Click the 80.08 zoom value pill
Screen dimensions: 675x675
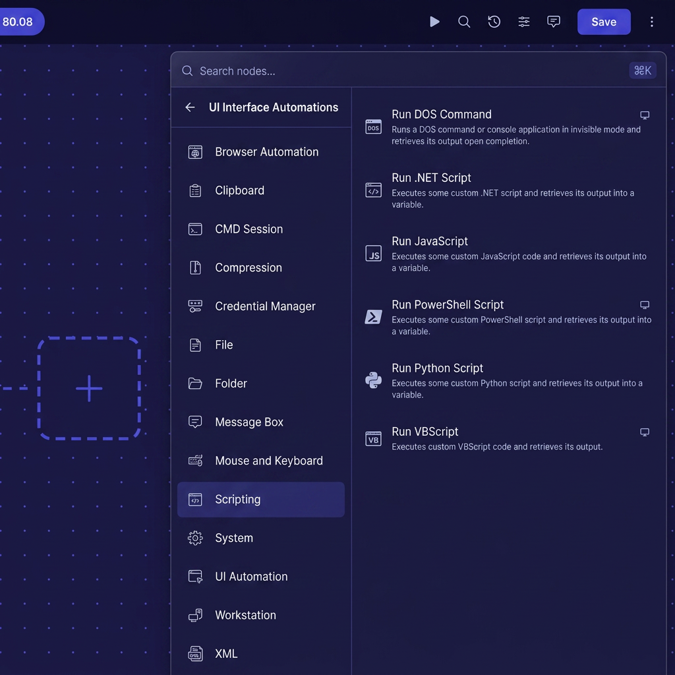19,22
